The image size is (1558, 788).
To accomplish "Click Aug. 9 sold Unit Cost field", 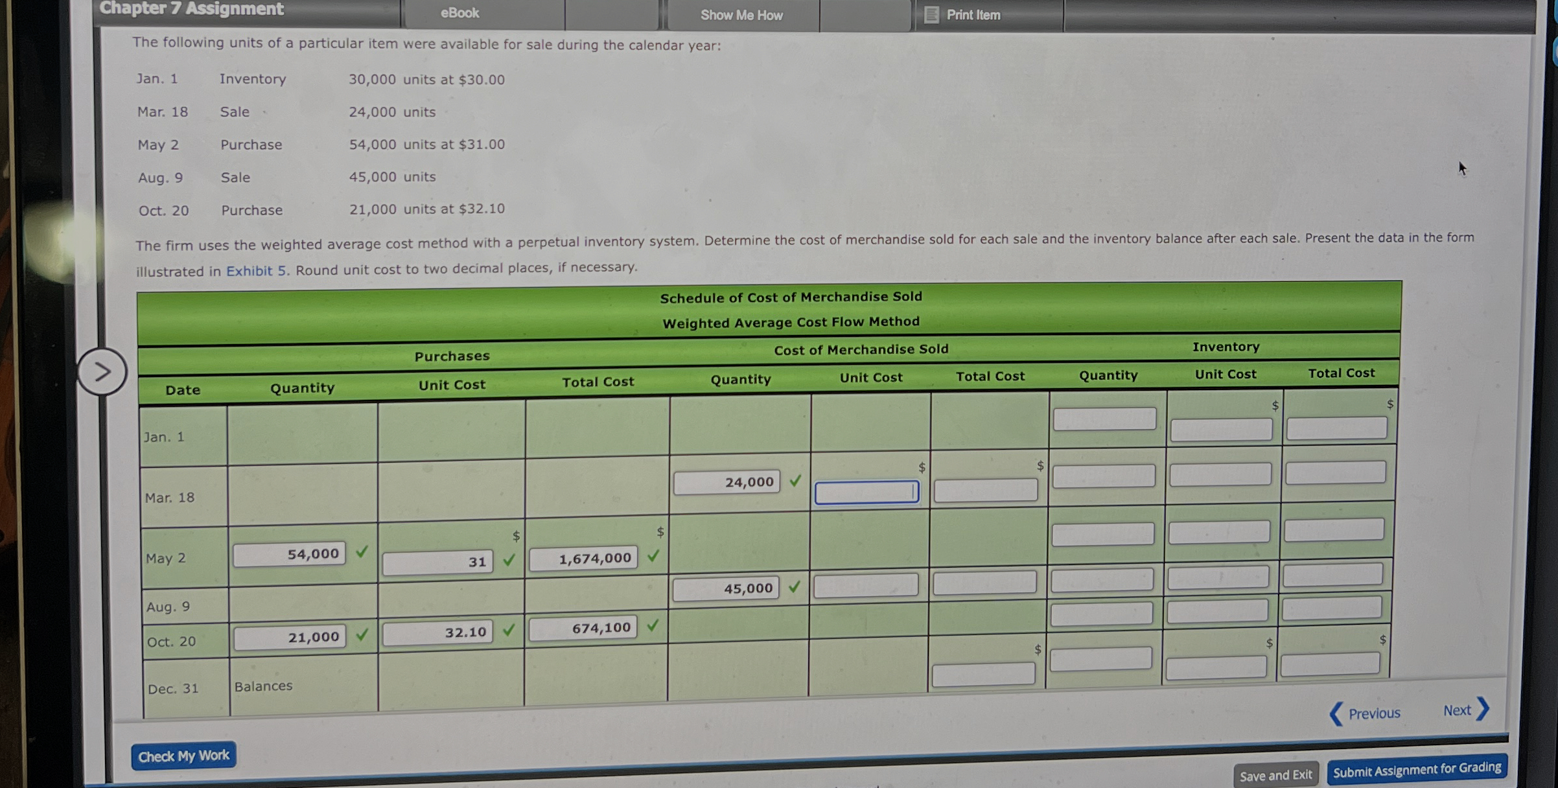I will pos(866,585).
